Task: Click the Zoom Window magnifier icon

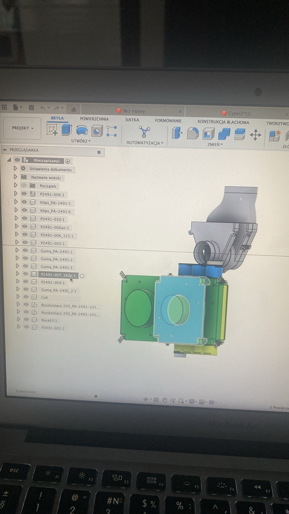Action: [x=181, y=401]
